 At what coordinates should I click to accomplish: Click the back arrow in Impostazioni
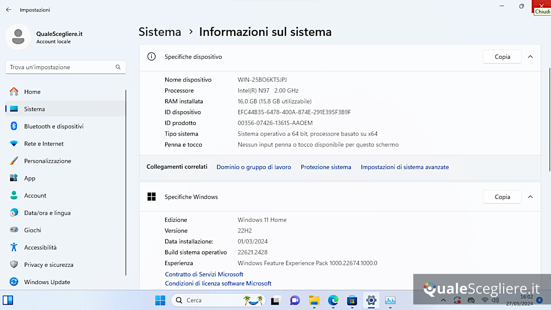coord(9,10)
